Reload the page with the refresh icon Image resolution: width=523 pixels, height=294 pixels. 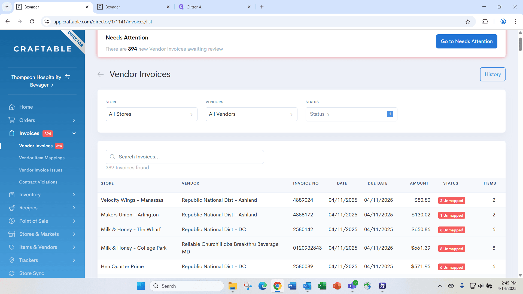(32, 22)
